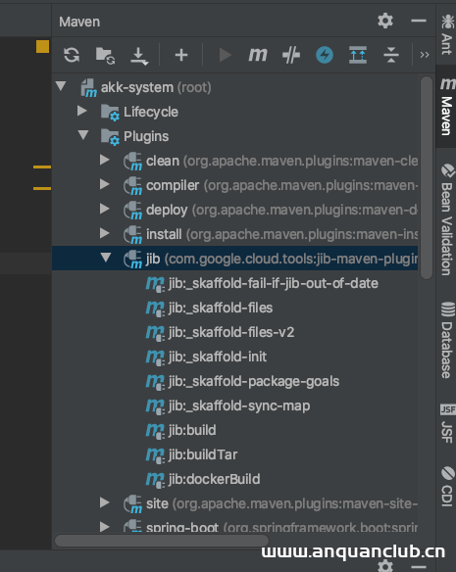Run Maven build play button

point(225,56)
